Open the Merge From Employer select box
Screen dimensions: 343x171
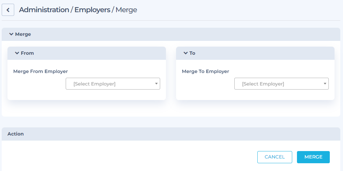coord(113,84)
